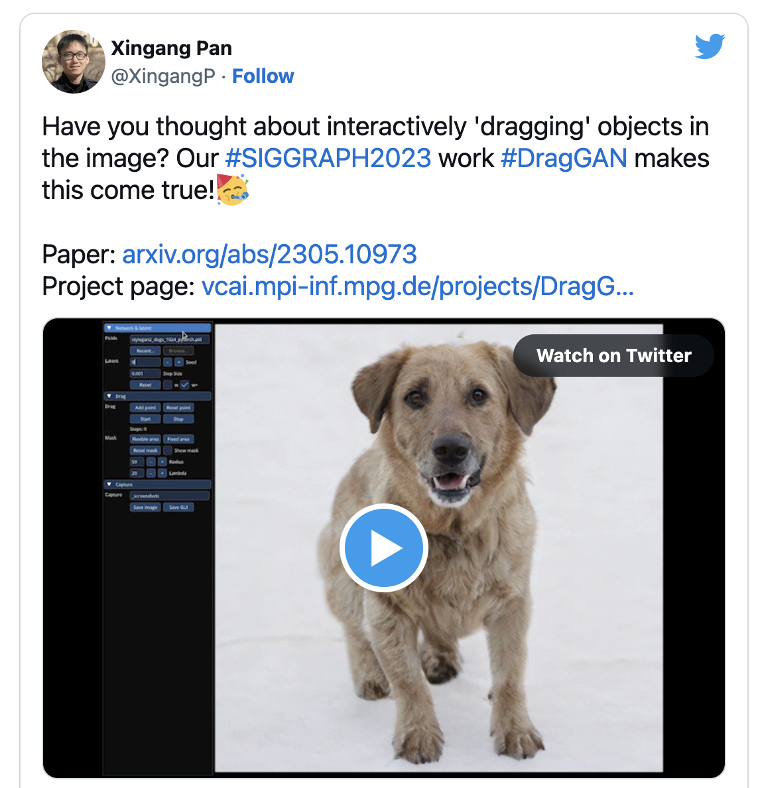Collapse the Drag section triangle
Image resolution: width=760 pixels, height=788 pixels.
pos(109,396)
